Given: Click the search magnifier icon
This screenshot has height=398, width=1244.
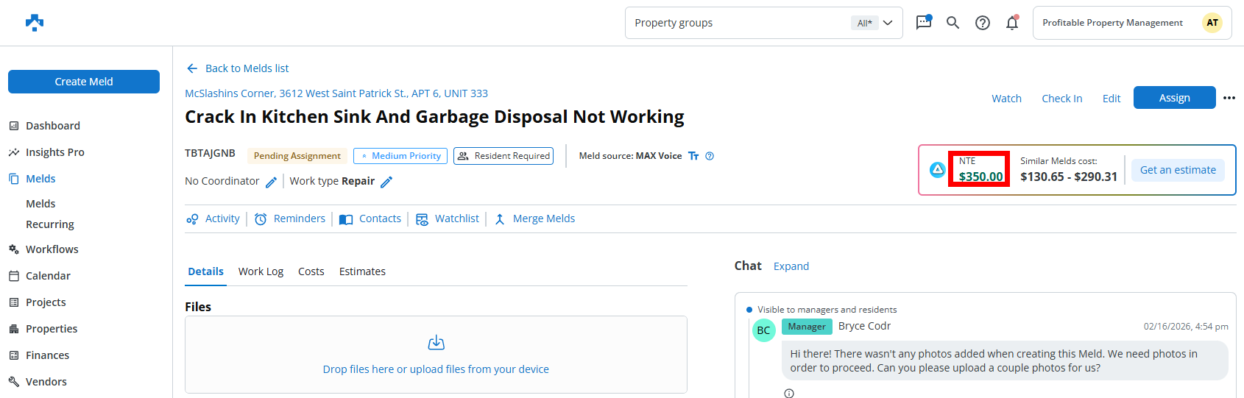Looking at the screenshot, I should tap(953, 23).
